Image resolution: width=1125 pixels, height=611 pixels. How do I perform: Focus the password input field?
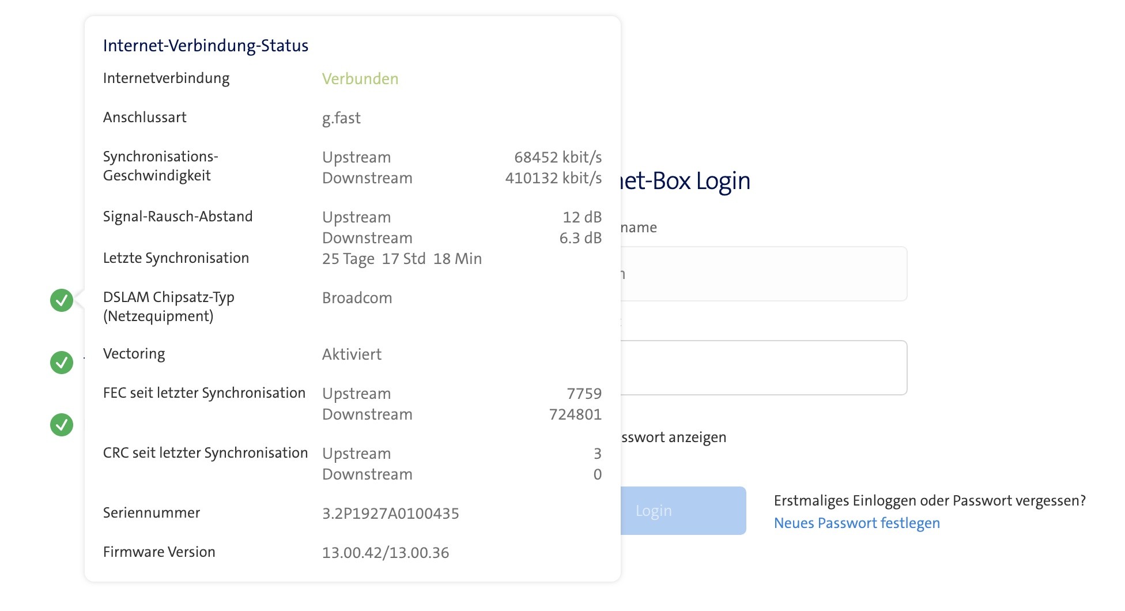[x=763, y=368]
